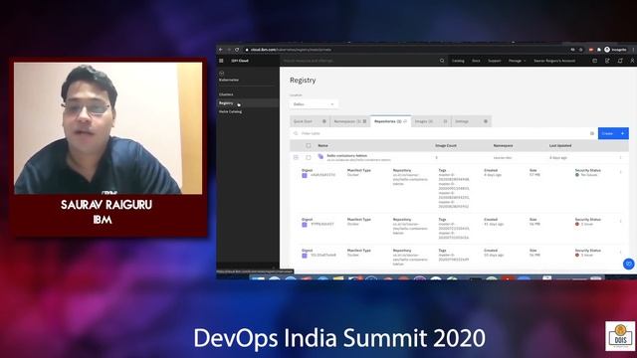
Task: Expand the Manage dropdown in the header
Action: point(517,61)
